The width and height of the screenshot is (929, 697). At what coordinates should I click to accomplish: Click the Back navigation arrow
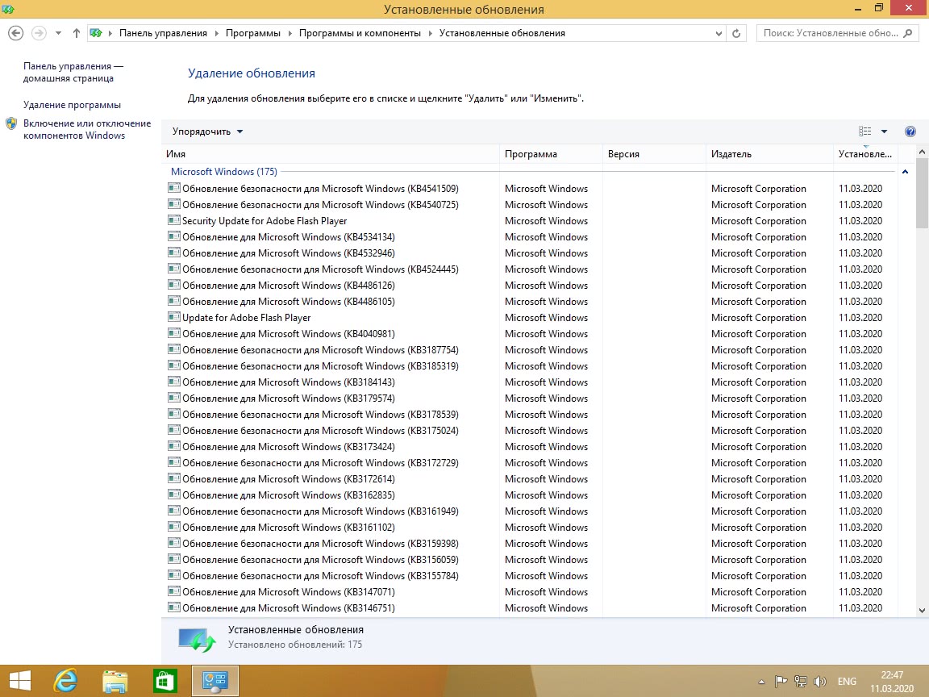point(15,33)
